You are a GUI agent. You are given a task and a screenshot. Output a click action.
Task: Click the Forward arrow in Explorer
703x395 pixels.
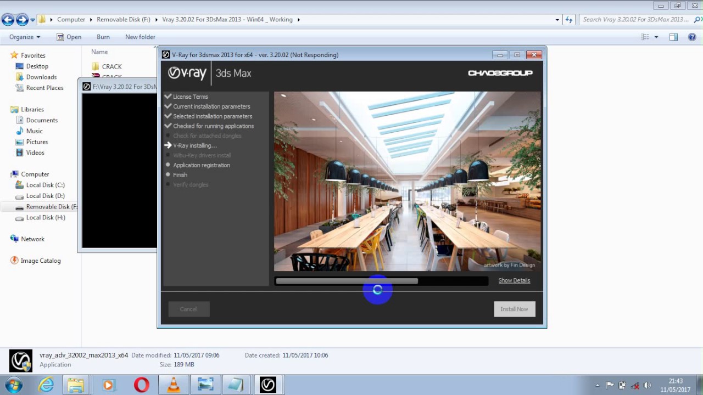point(22,20)
